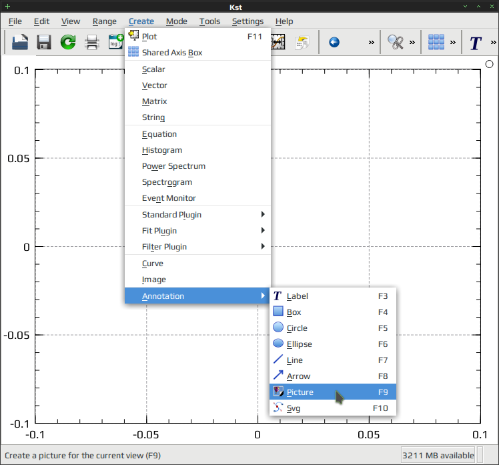Choose Curve from Create menu

(197, 264)
